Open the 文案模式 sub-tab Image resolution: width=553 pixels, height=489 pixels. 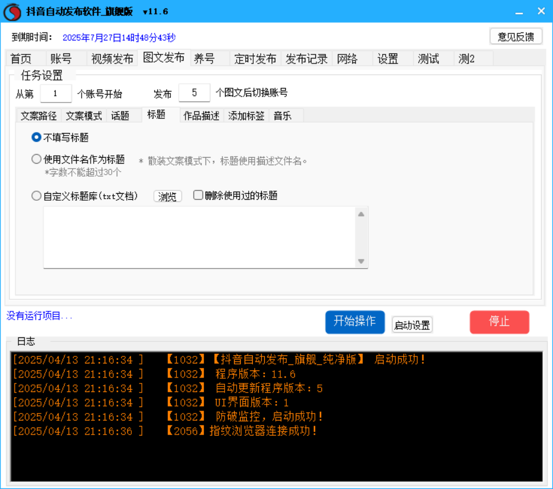tap(84, 116)
